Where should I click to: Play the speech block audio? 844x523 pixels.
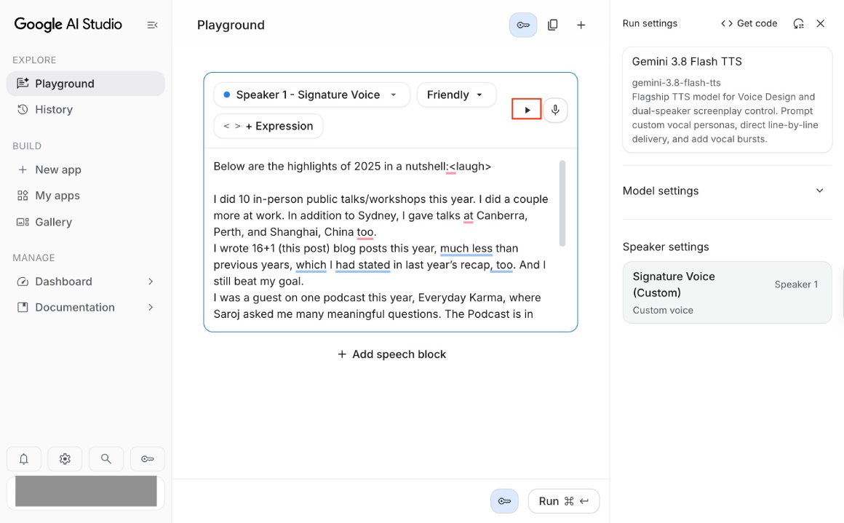coord(527,110)
